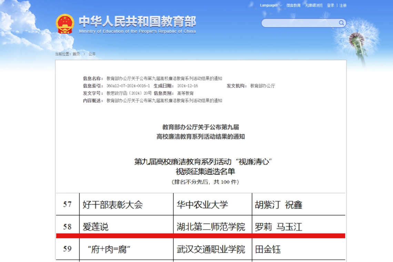The height and width of the screenshot is (262, 393).
Task: Select the 好干部表彰大会 table cell
Action: tap(113, 205)
